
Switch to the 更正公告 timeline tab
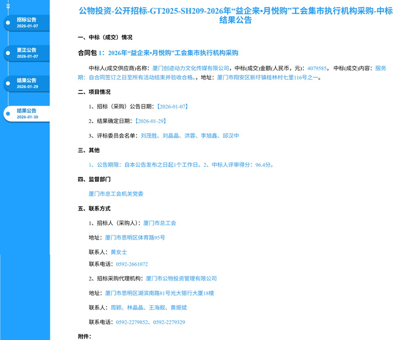point(27,53)
